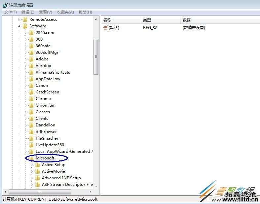Select the Local AppWizard-Generated key label
260x204 pixels.
click(x=64, y=152)
